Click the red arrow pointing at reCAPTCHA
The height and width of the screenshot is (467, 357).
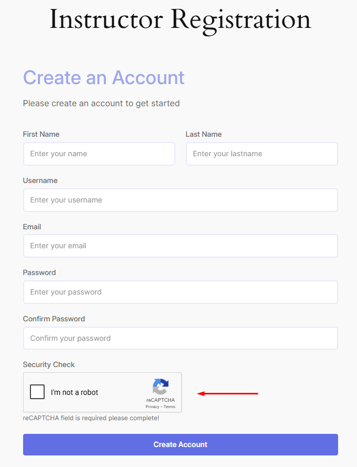pos(228,393)
